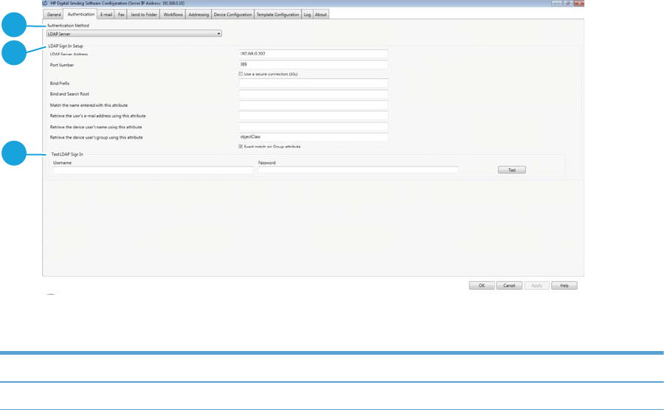Switch to the Addressing tab
Screen dimensions: 664x410
point(198,15)
